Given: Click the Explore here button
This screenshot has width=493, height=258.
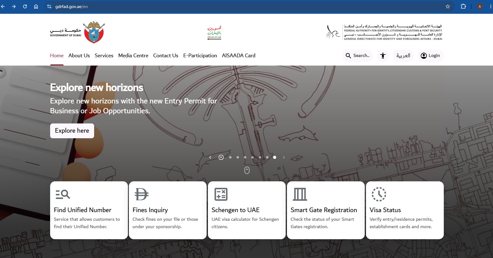Looking at the screenshot, I should point(72,131).
